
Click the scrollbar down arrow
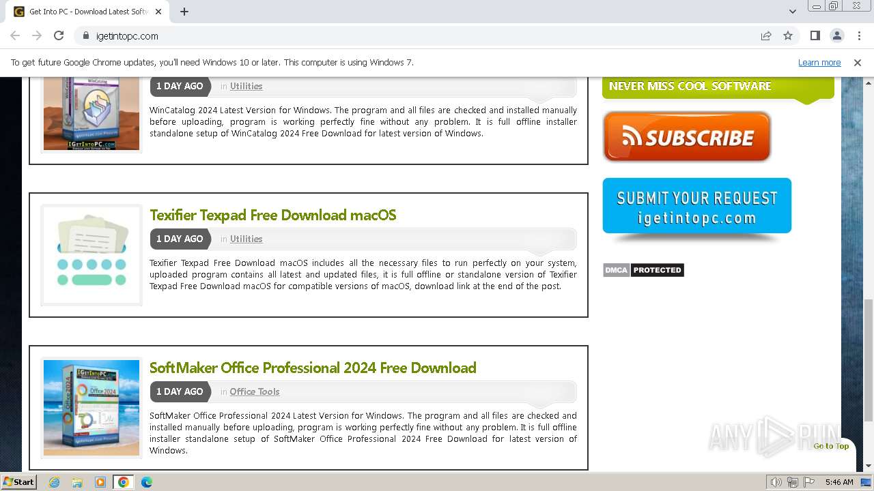click(x=869, y=466)
